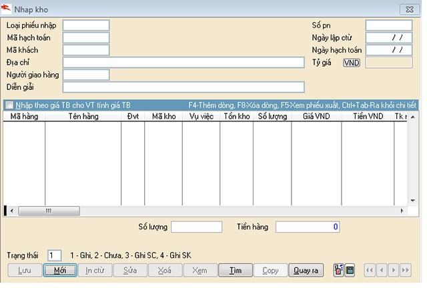Screen dimensions: 427x288
Task: Click the green list icon in bottom toolbar
Action: pyautogui.click(x=350, y=271)
